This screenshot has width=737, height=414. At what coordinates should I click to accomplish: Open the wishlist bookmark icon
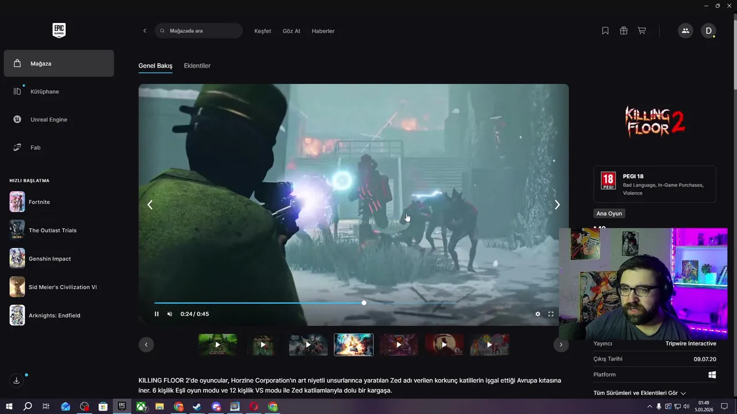click(x=605, y=31)
